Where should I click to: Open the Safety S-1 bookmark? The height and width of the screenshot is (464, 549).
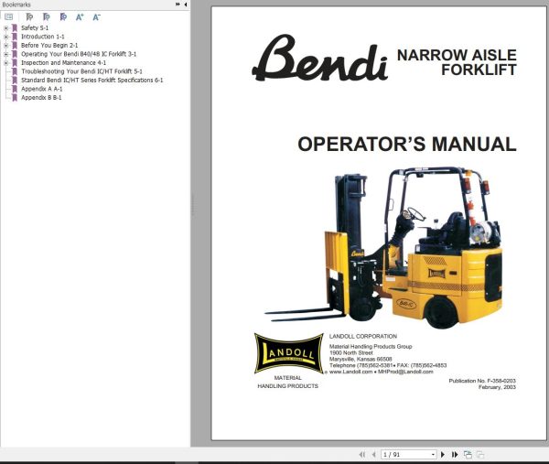[35, 27]
